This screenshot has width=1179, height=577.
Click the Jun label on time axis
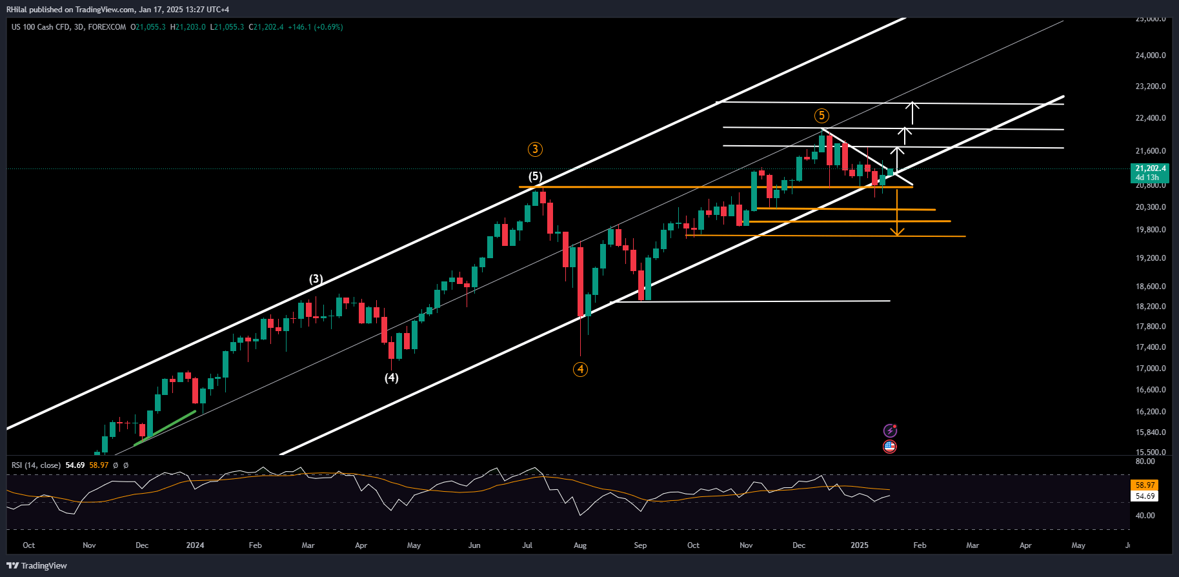click(x=474, y=545)
